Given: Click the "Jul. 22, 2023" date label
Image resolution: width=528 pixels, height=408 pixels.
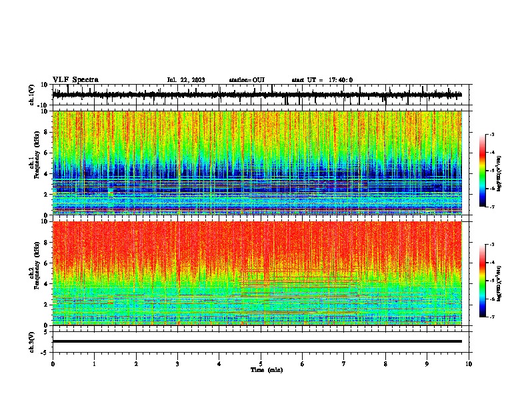Looking at the screenshot, I should click(186, 80).
